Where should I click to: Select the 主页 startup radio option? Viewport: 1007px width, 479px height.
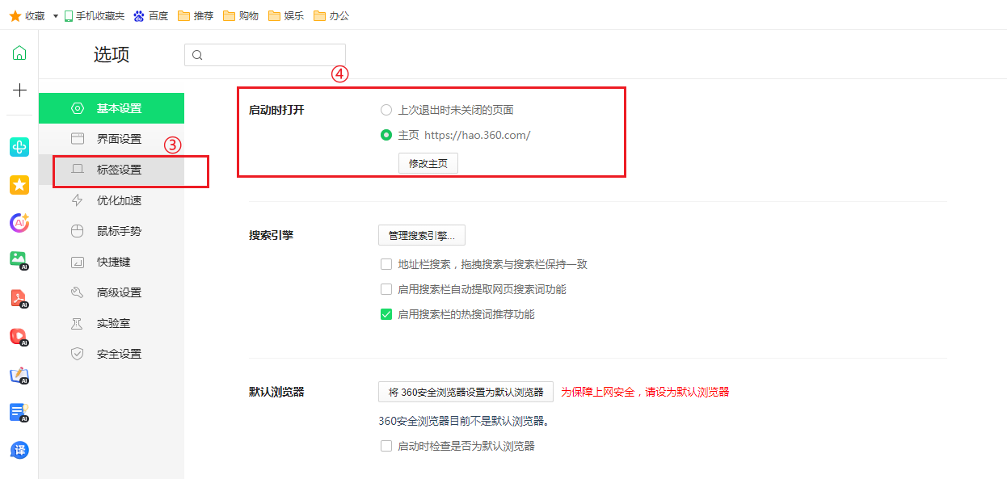pos(386,135)
